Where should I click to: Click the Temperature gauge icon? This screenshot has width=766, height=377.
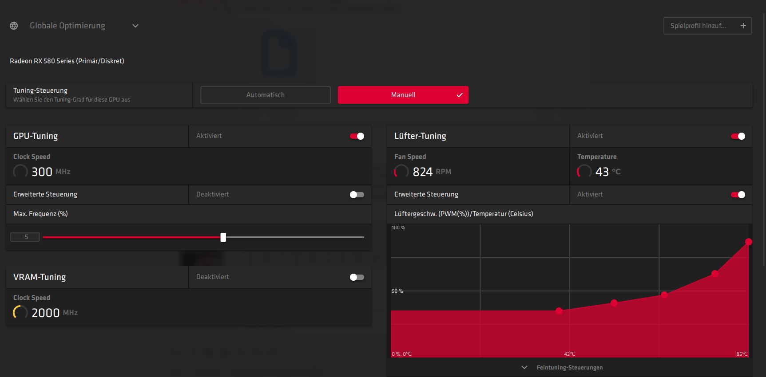[x=584, y=172]
